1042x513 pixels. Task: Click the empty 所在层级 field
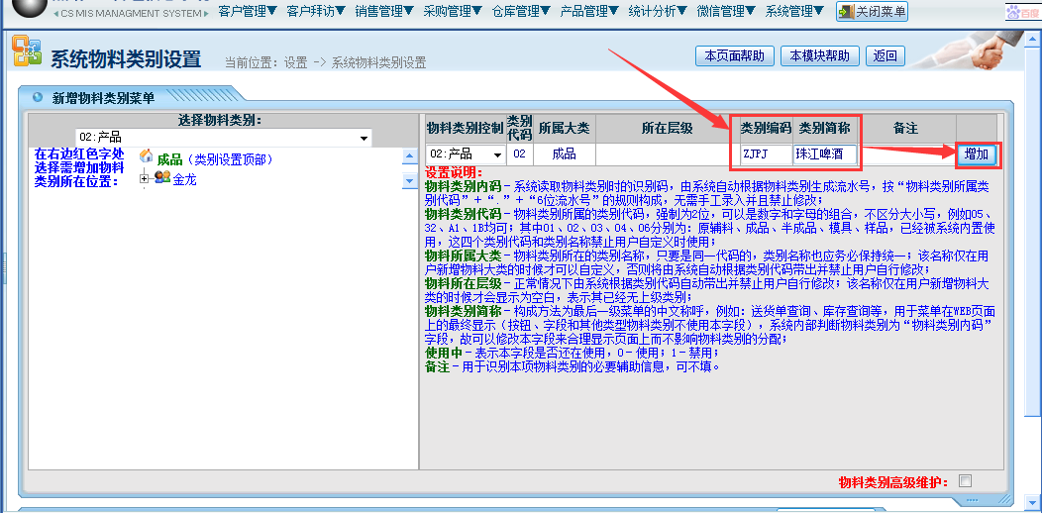pos(667,154)
